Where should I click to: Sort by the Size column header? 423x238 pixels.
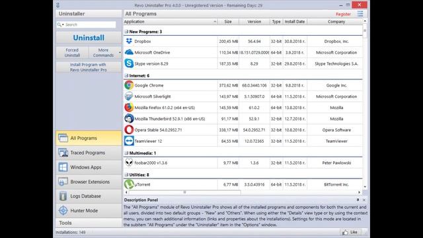click(x=228, y=22)
